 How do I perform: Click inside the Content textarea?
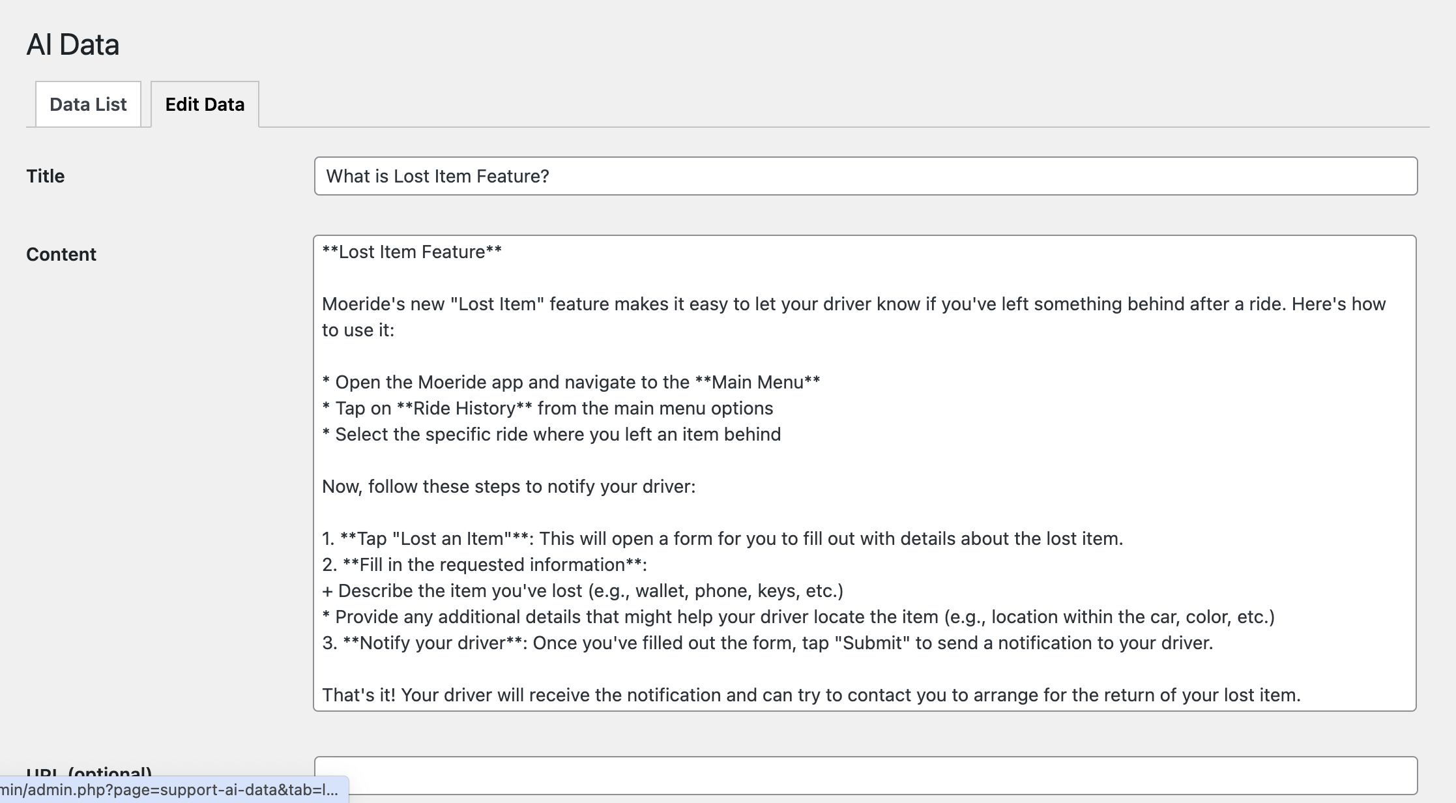[x=865, y=473]
